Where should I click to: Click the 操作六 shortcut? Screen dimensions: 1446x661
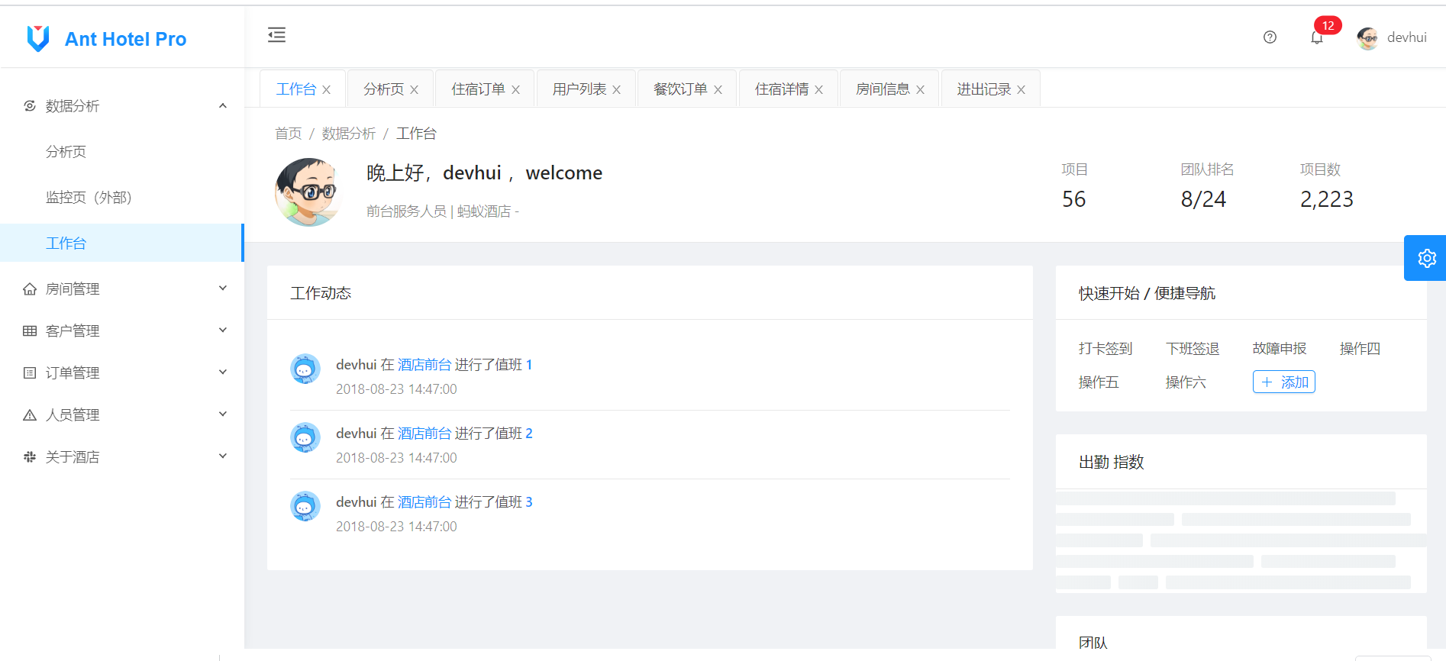pos(1186,382)
